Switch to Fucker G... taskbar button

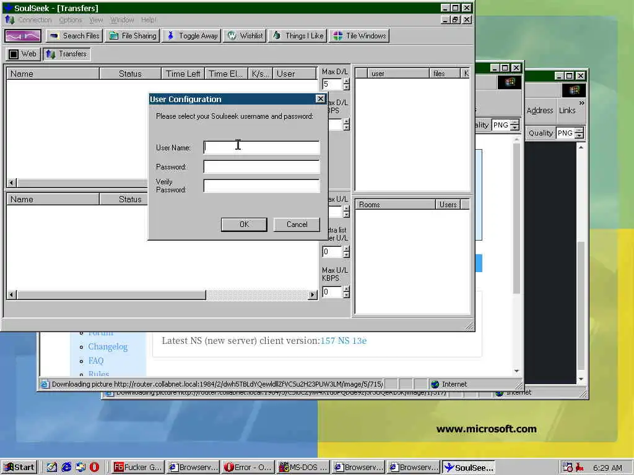[x=137, y=468]
